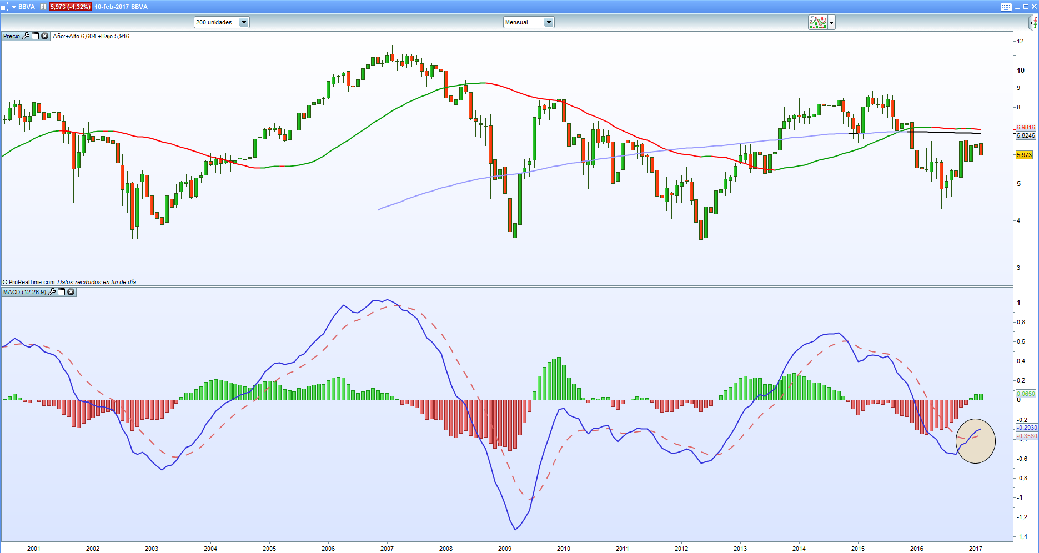The image size is (1039, 553).
Task: Maximize the Precio panel window icon
Action: click(36, 36)
